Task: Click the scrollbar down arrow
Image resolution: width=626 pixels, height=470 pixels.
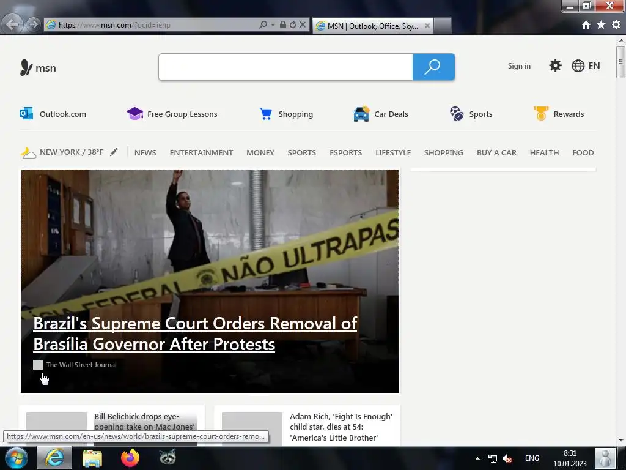Action: point(621,441)
